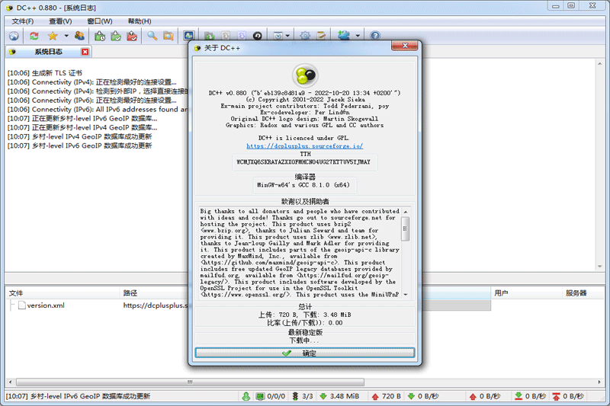The image size is (610, 406).
Task: Click the Reconnect toolbar icon
Action: (34, 36)
